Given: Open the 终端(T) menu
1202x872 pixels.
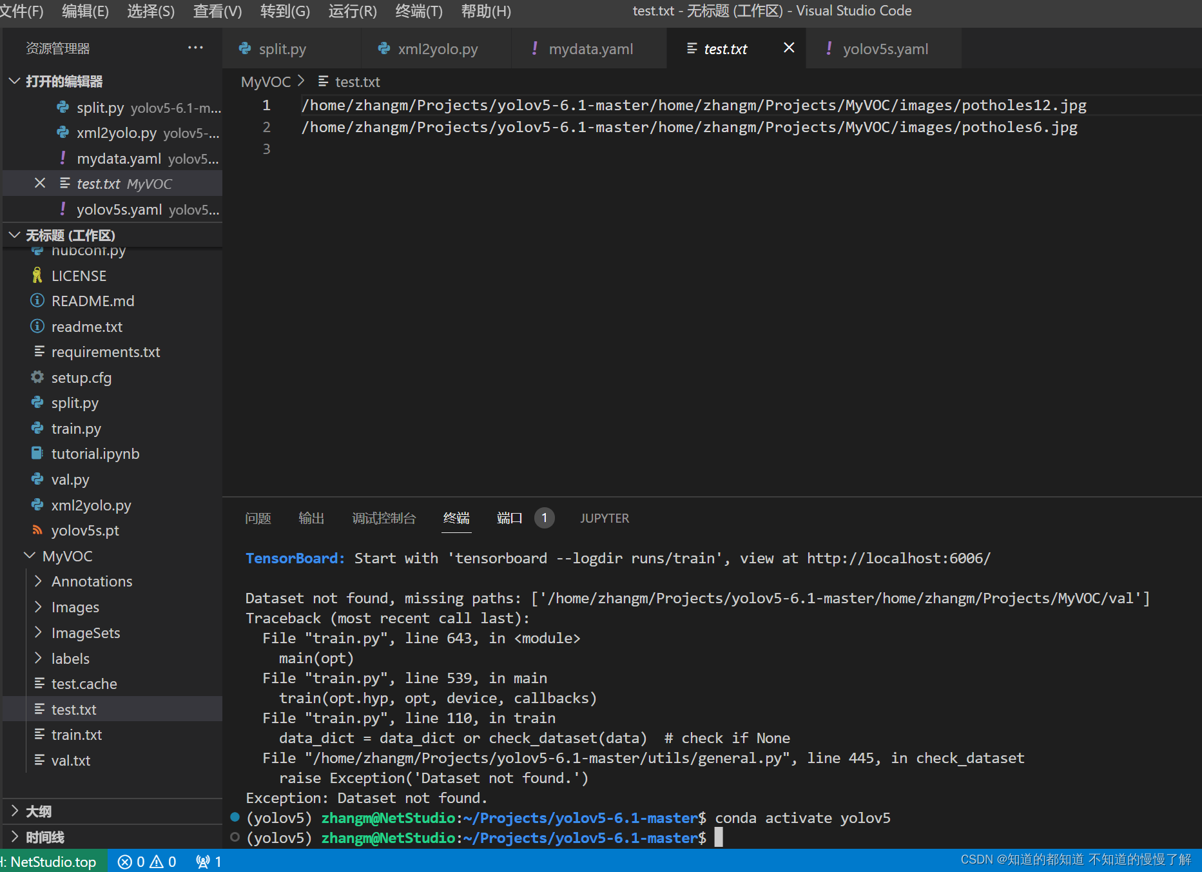Looking at the screenshot, I should coord(419,11).
